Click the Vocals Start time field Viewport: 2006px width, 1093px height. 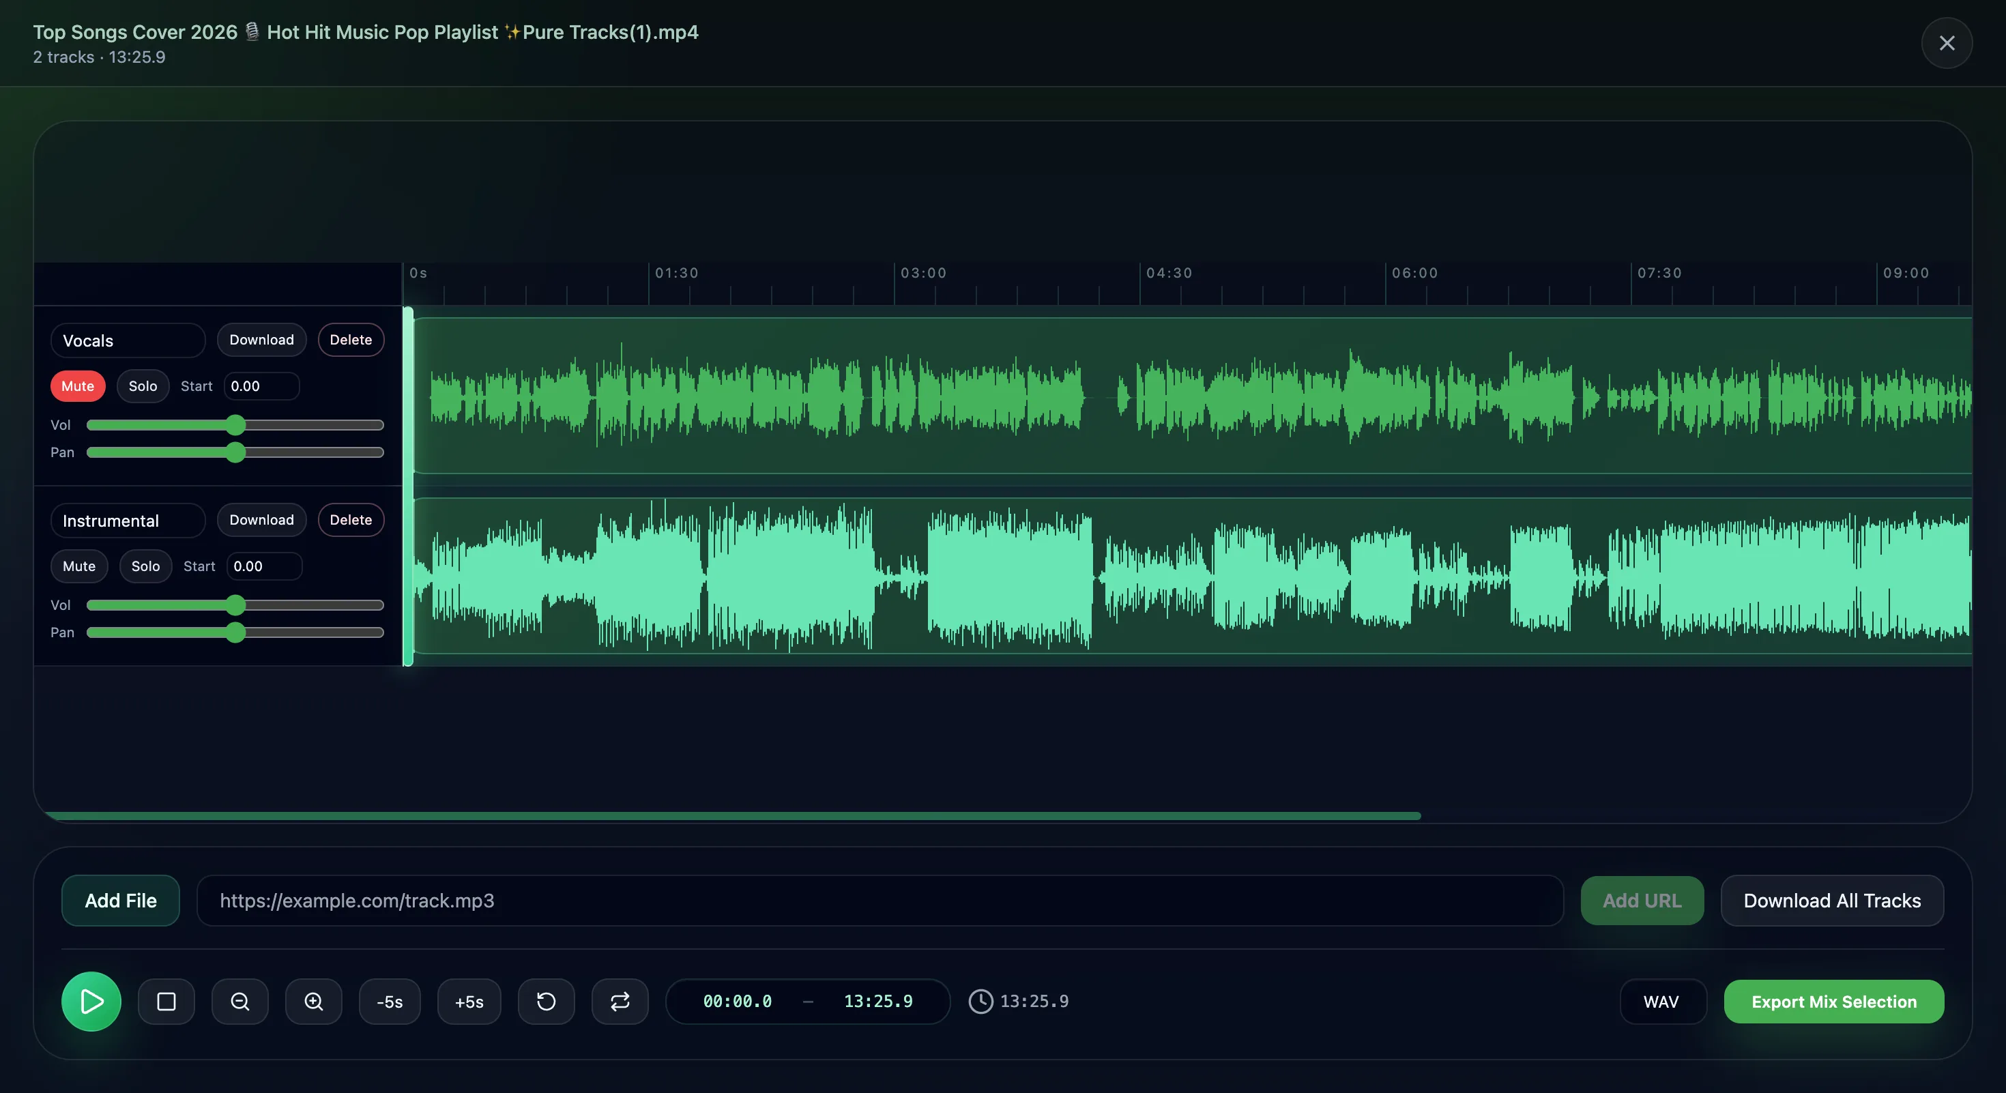(x=261, y=386)
